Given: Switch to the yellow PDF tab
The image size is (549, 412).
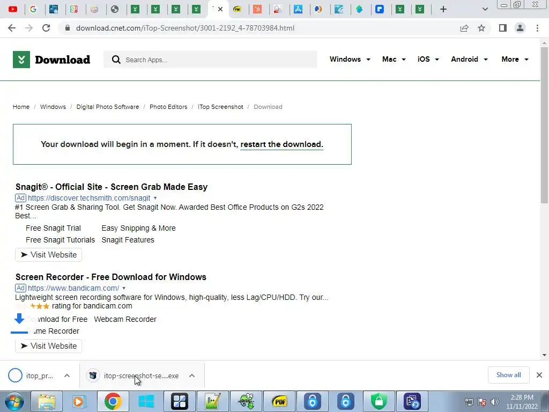Looking at the screenshot, I should pyautogui.click(x=237, y=9).
